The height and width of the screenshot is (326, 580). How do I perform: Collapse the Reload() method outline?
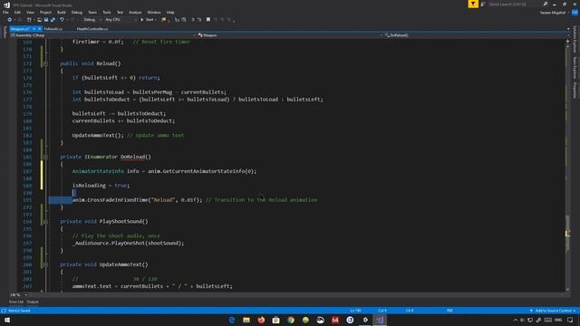pos(45,63)
